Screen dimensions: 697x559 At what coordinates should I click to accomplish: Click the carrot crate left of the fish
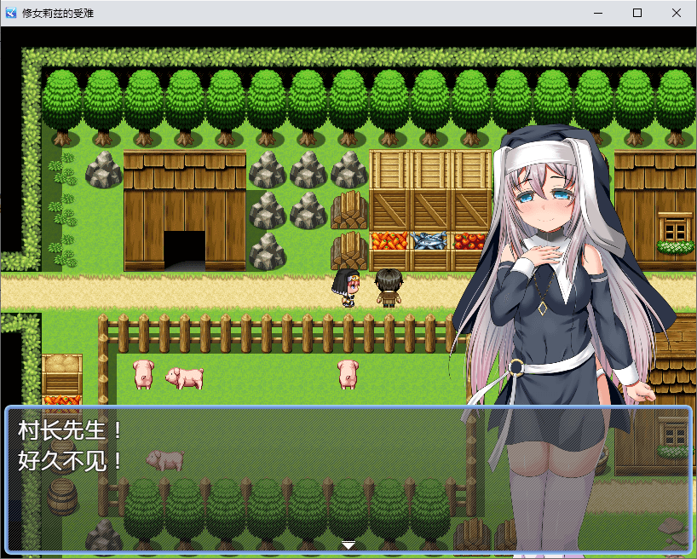coord(389,241)
